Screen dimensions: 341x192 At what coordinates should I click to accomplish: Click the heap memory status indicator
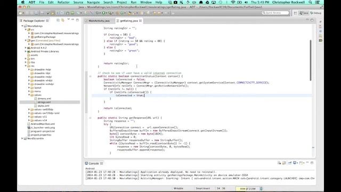(x=248, y=188)
